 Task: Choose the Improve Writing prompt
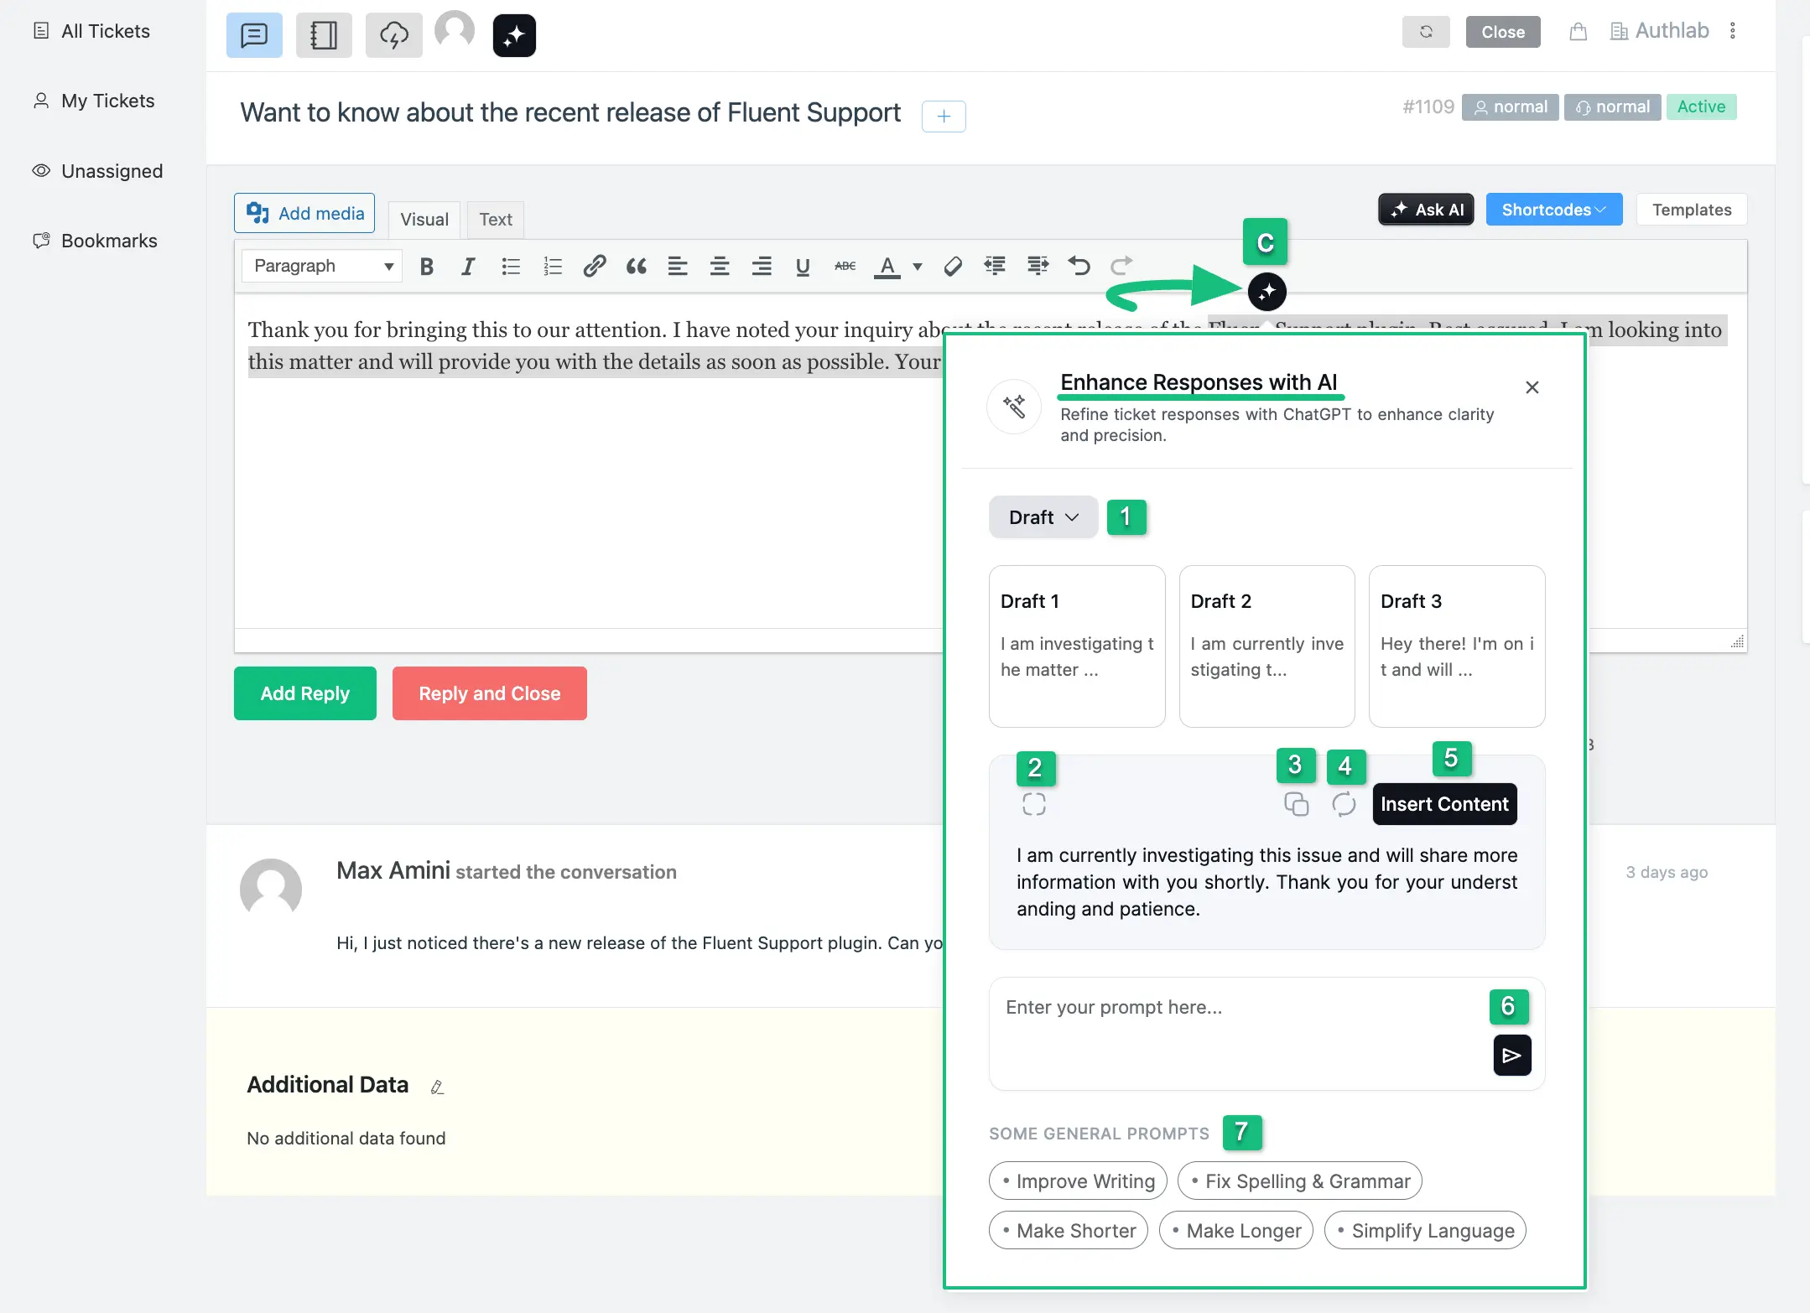[x=1078, y=1181]
